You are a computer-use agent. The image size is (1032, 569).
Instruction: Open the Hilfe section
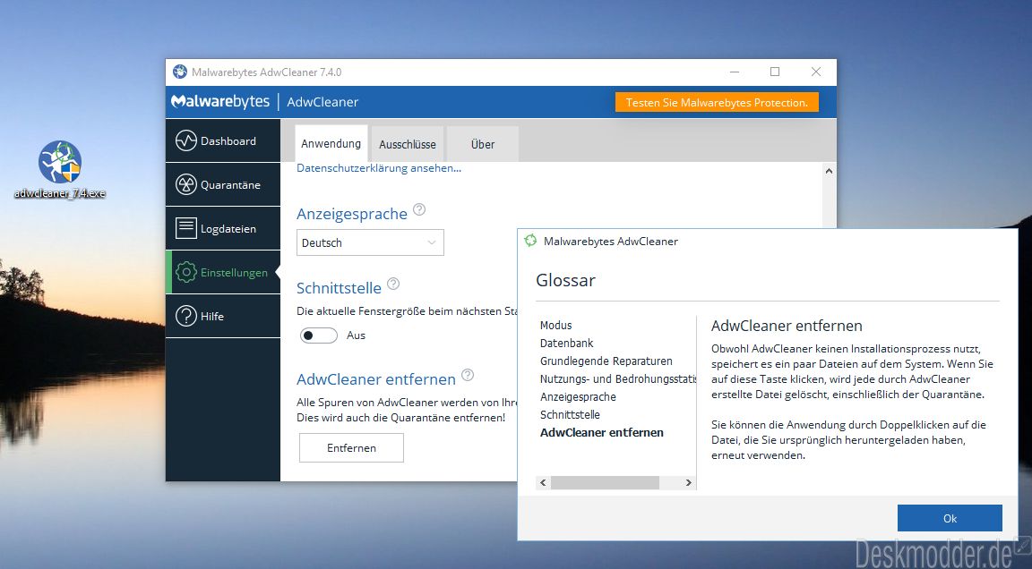[x=223, y=316]
